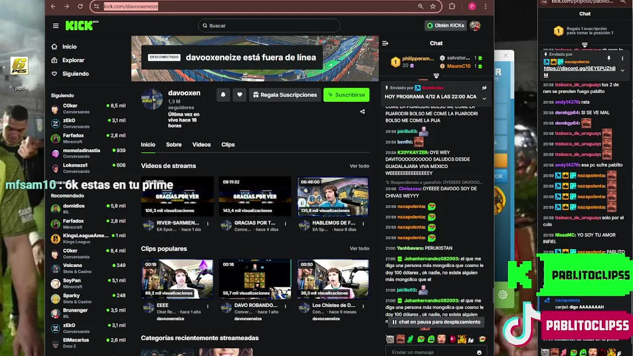633x356 pixels.
Task: Open Siguiendo heart icon in sidebar
Action: (54, 74)
